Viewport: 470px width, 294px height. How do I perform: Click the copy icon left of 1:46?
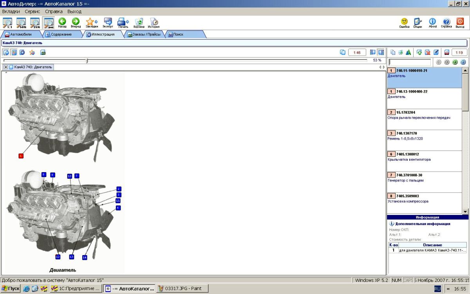343,52
